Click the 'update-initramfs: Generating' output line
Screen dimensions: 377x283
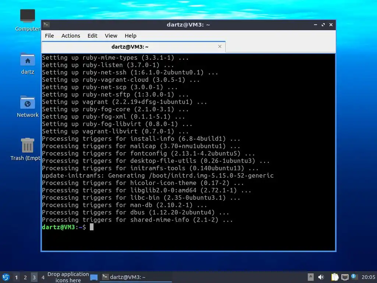[x=158, y=175]
